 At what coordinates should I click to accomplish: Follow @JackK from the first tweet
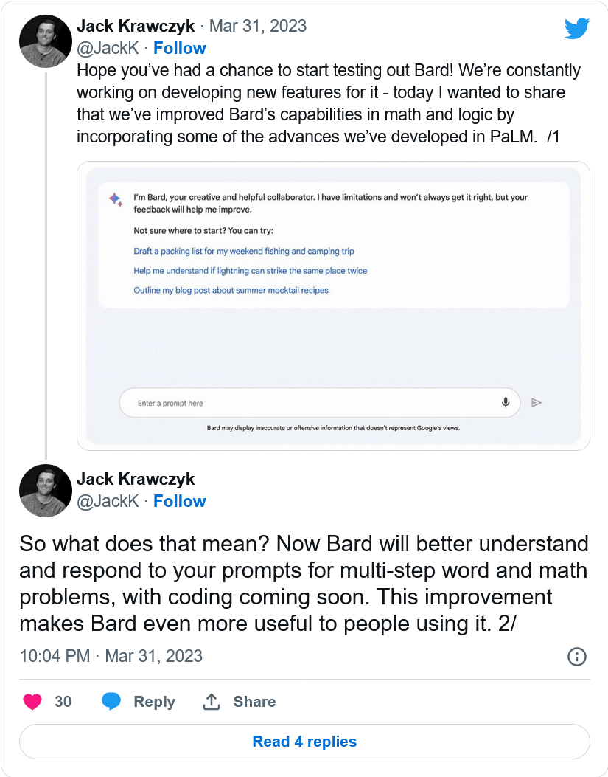[179, 48]
